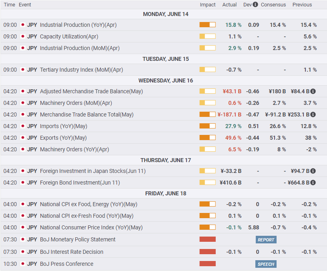Image resolution: width=327 pixels, height=271 pixels.
Task: Click red impact bar for BoJ Interest Rate Decision
Action: click(x=207, y=252)
